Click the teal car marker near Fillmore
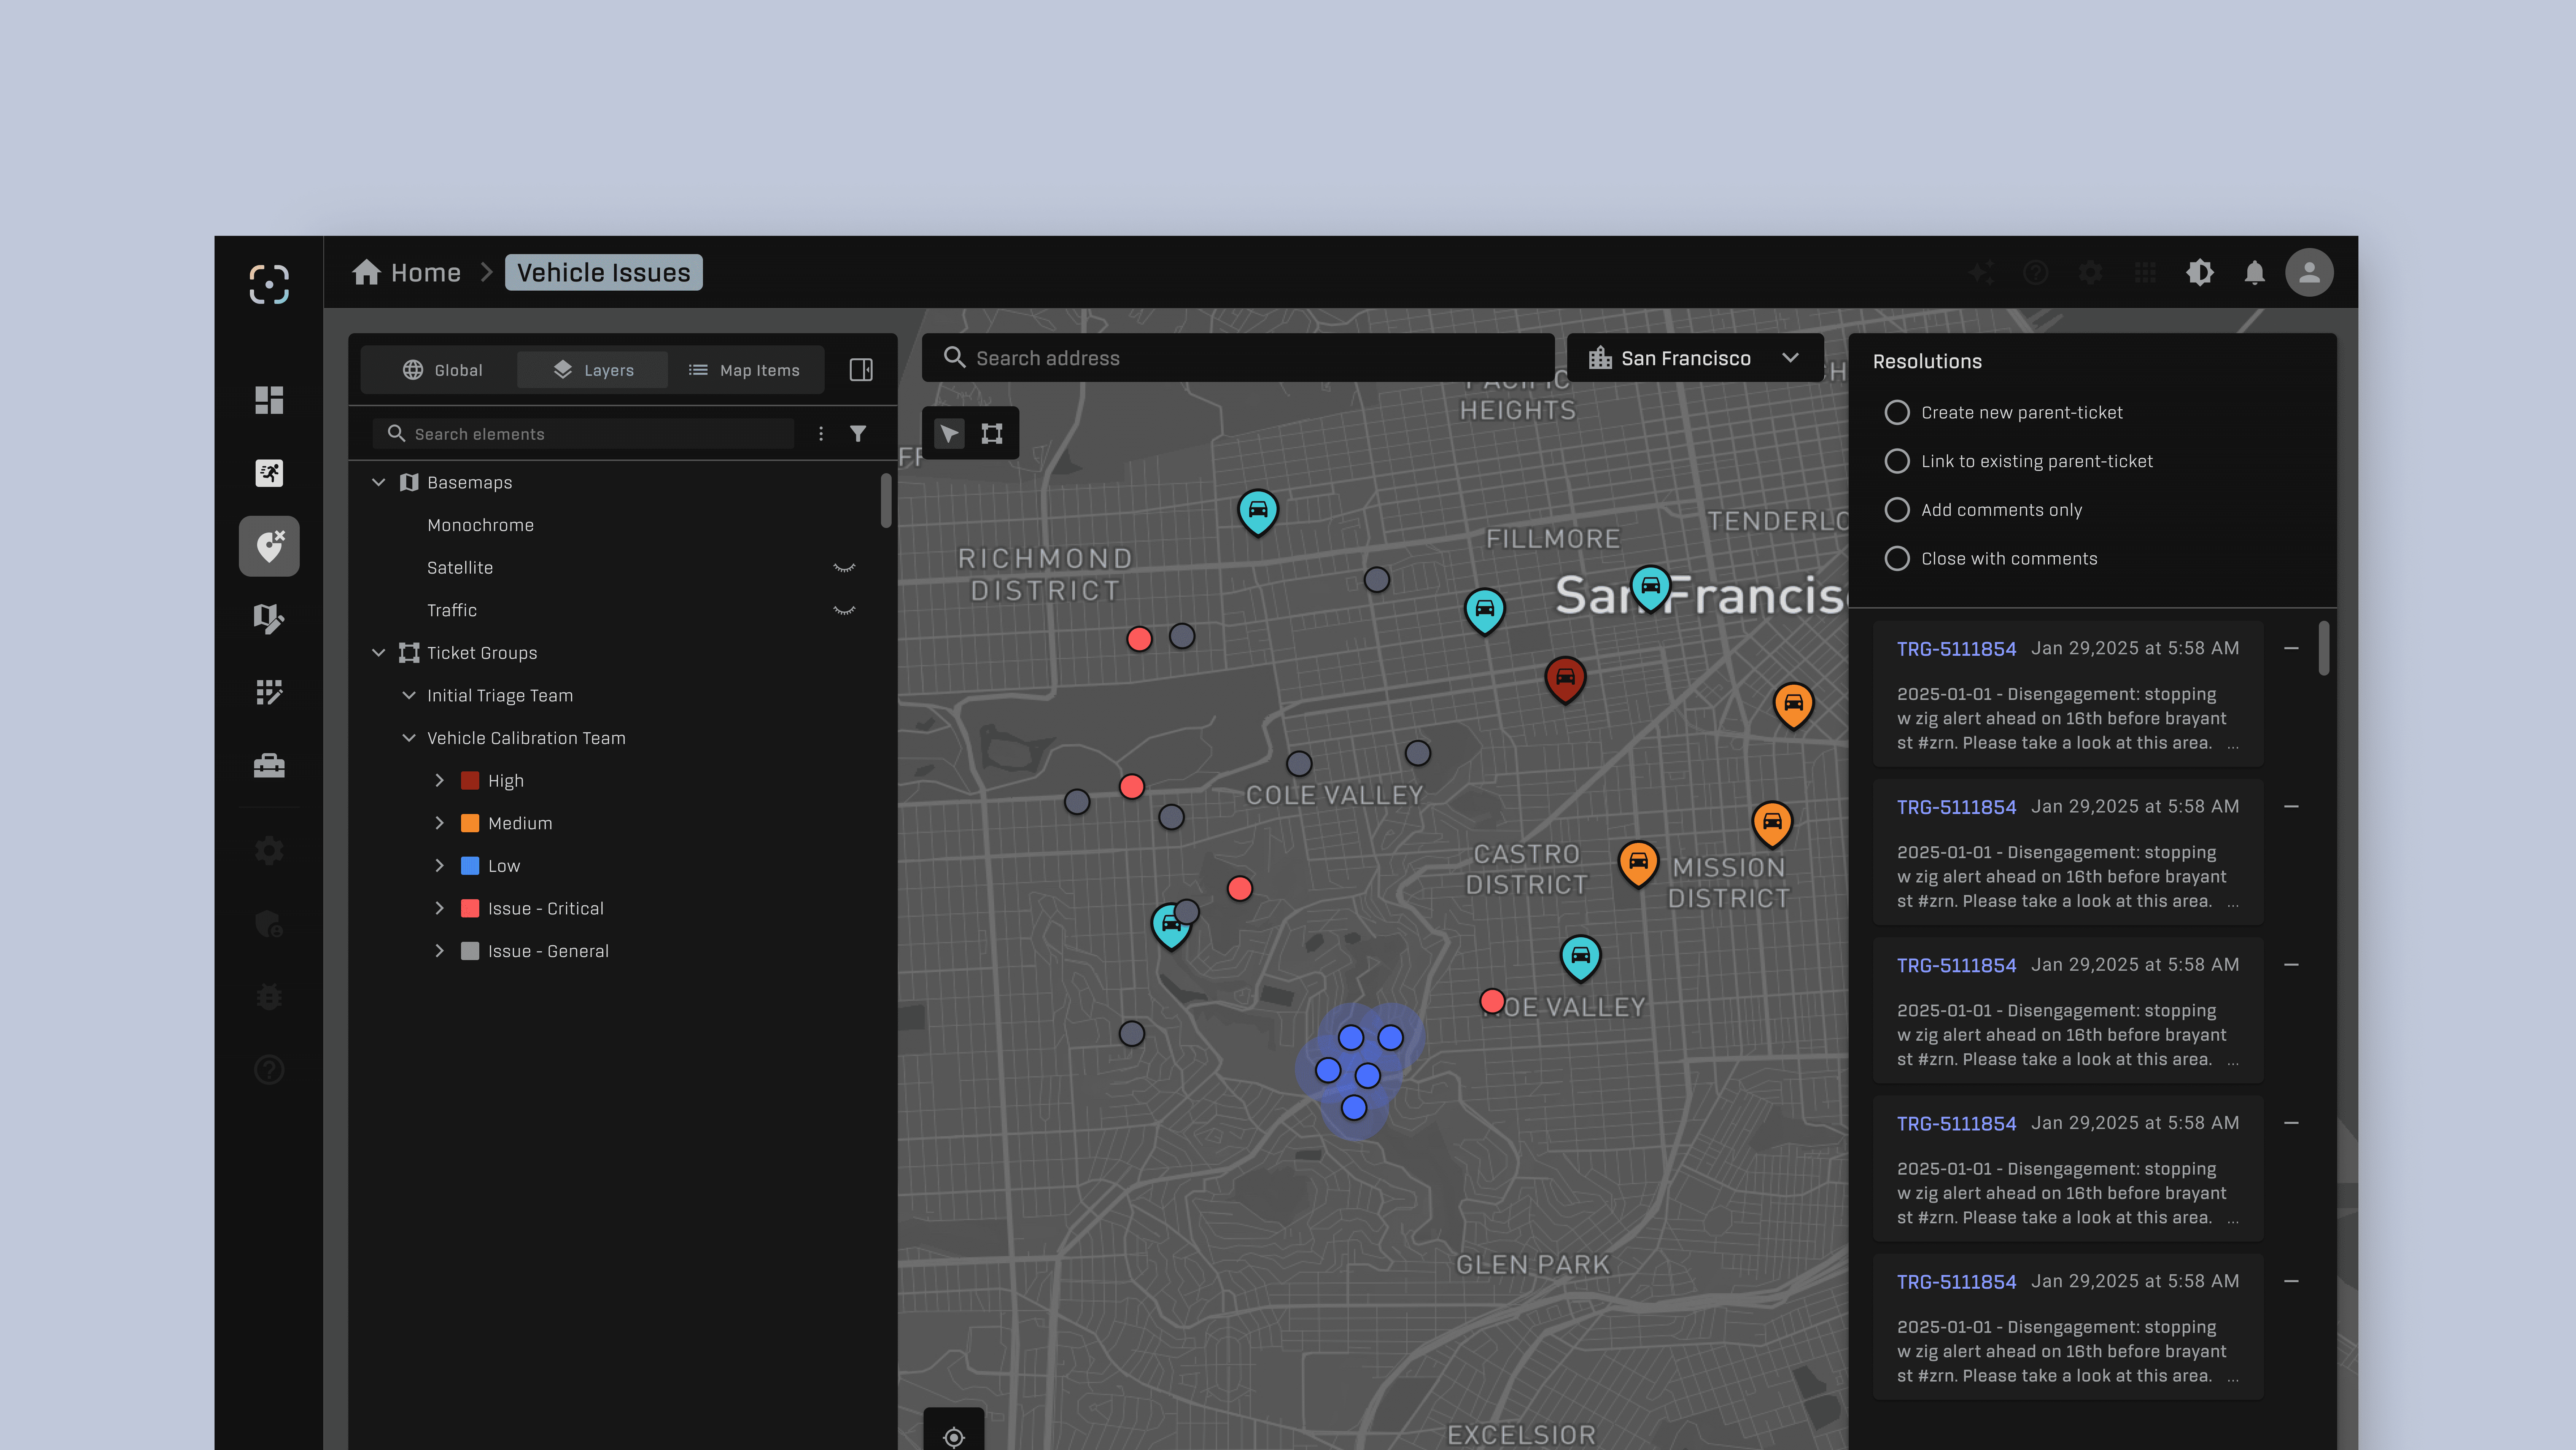The width and height of the screenshot is (2576, 1450). 1485,610
